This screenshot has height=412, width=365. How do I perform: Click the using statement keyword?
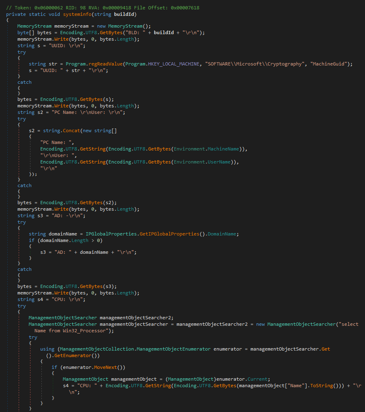click(47, 349)
